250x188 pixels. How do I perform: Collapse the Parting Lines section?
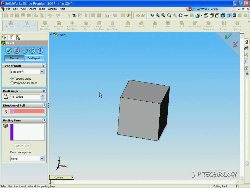pos(44,120)
